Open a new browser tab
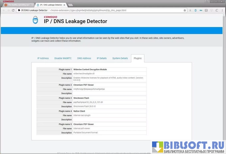The width and height of the screenshot is (226, 154). (x=71, y=5)
